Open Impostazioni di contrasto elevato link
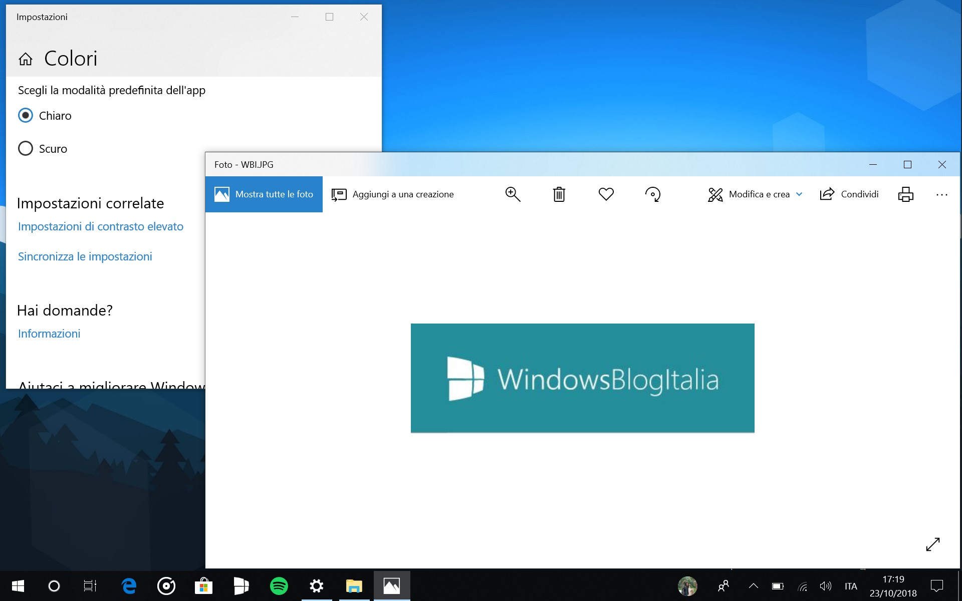The width and height of the screenshot is (962, 601). tap(101, 226)
